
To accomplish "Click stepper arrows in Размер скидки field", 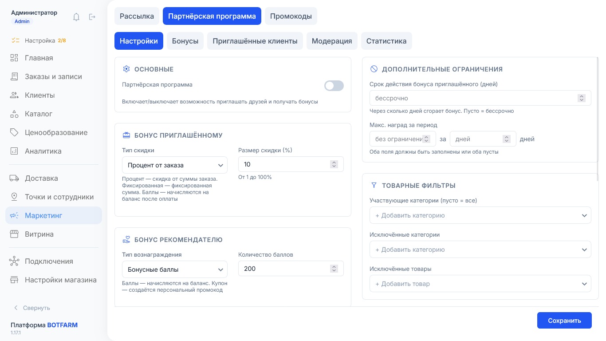I will click(334, 164).
